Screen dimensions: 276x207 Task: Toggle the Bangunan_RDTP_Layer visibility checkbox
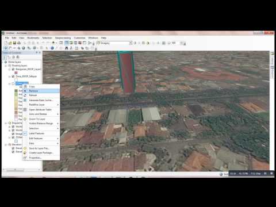click(13, 69)
